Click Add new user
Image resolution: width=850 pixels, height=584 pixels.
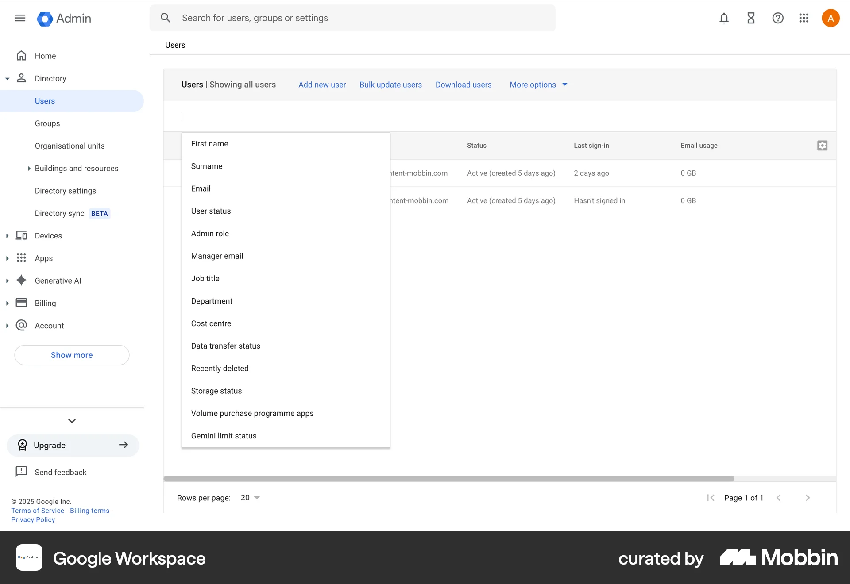322,85
